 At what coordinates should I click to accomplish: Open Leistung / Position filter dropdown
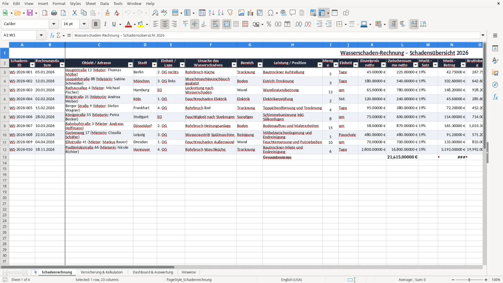[x=320, y=65]
